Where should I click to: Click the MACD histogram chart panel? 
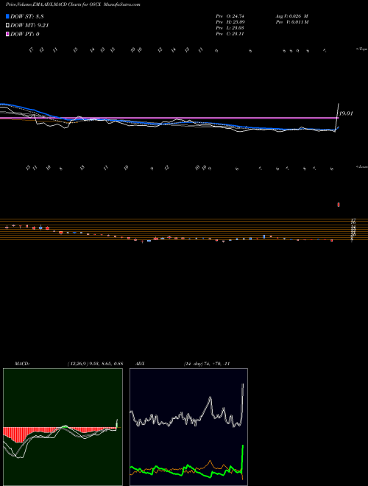pos(63,427)
